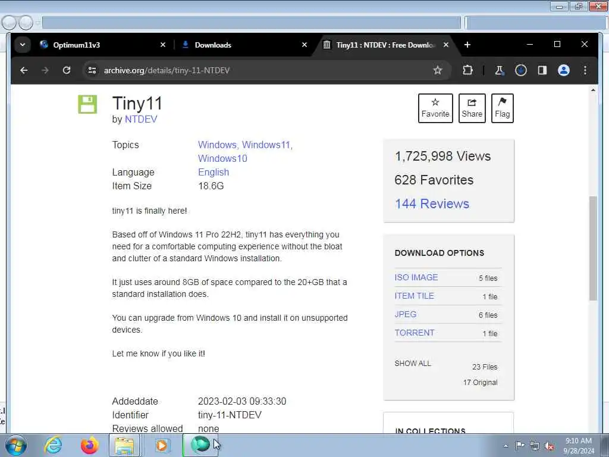Screen dimensions: 609x457
Task: Open site information icon in address bar
Action: click(92, 70)
